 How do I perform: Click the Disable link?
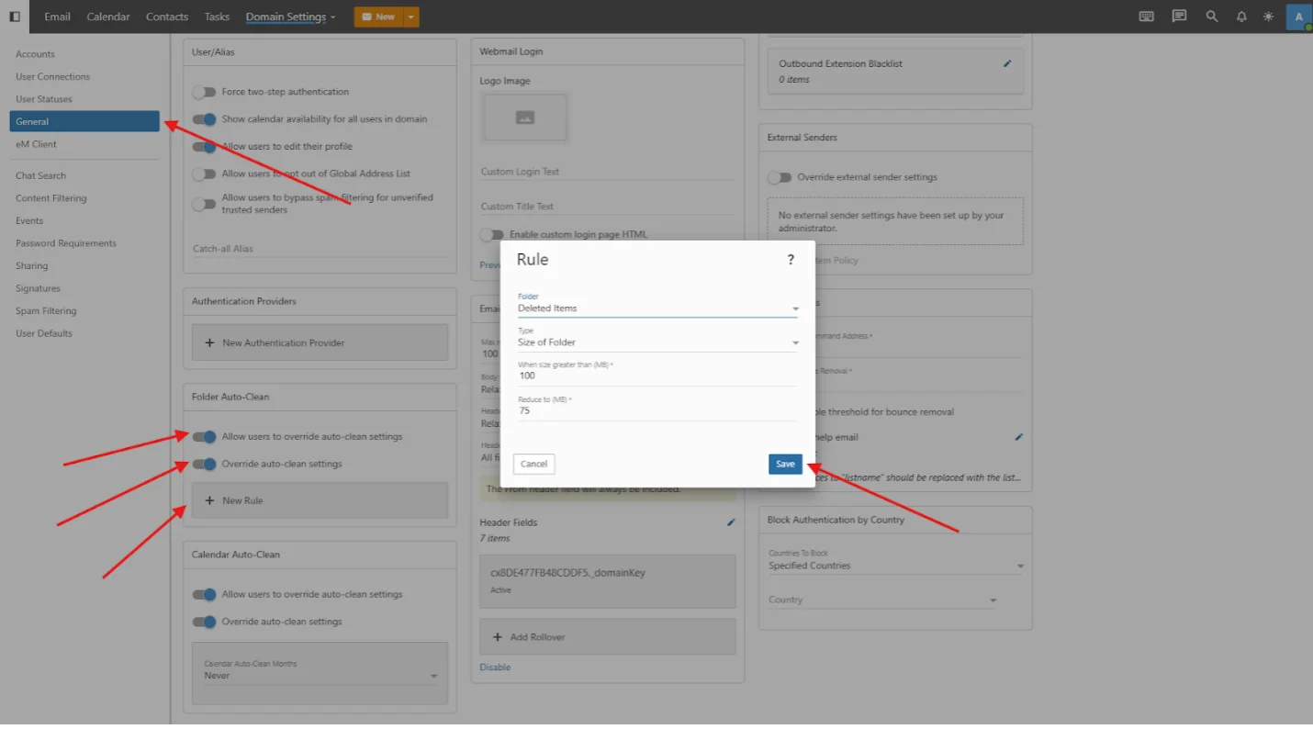click(x=495, y=667)
